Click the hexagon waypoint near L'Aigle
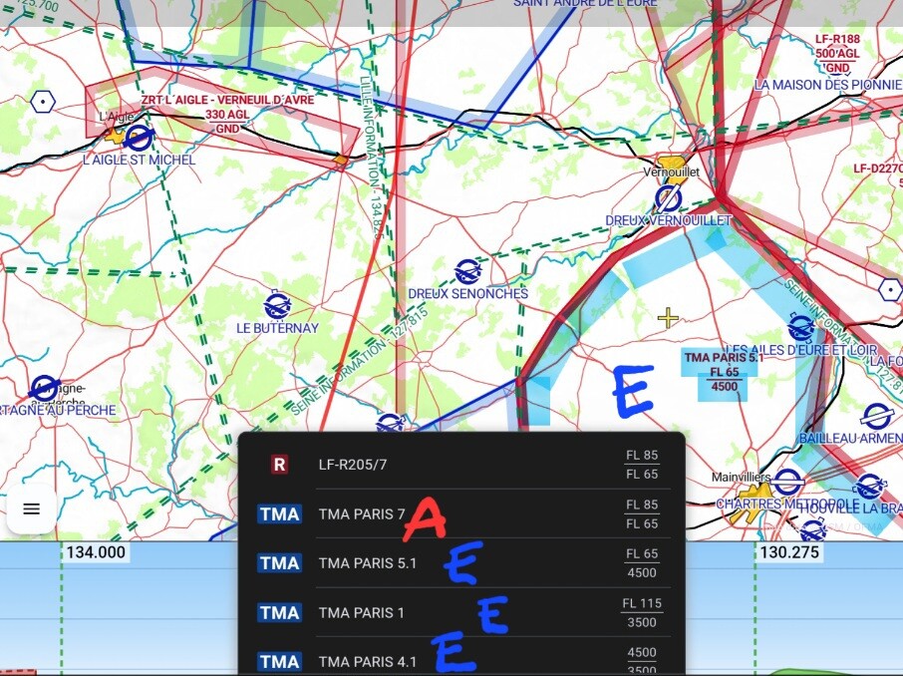 (43, 102)
